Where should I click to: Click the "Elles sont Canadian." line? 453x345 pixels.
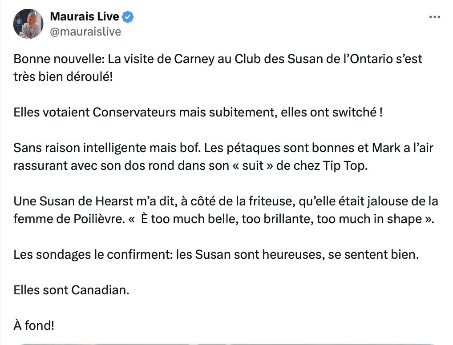71,290
